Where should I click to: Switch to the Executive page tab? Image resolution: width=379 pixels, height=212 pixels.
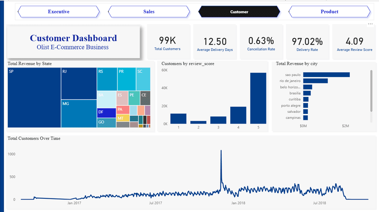(x=58, y=11)
